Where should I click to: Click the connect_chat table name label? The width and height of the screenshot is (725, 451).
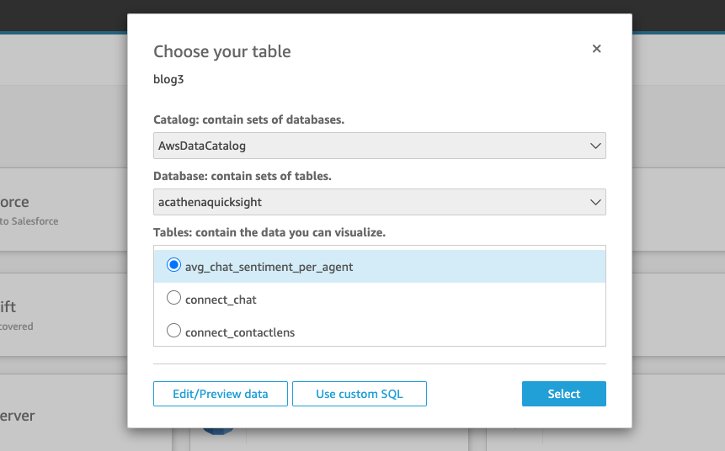click(221, 300)
